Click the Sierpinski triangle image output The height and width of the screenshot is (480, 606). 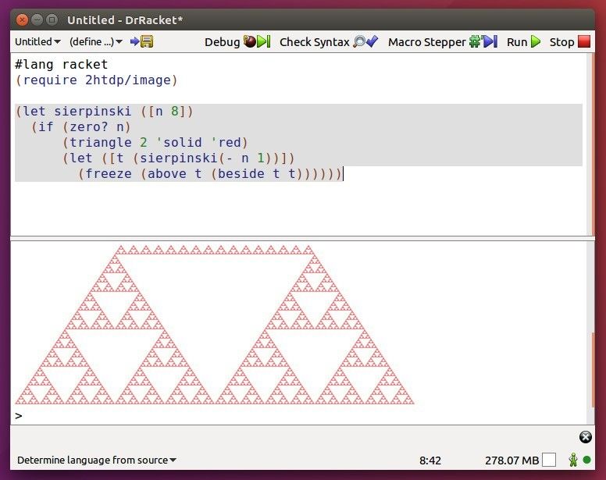215,325
